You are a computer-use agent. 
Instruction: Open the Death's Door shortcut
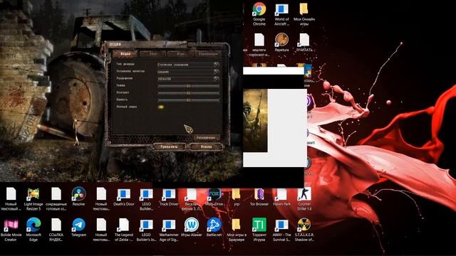tap(123, 196)
